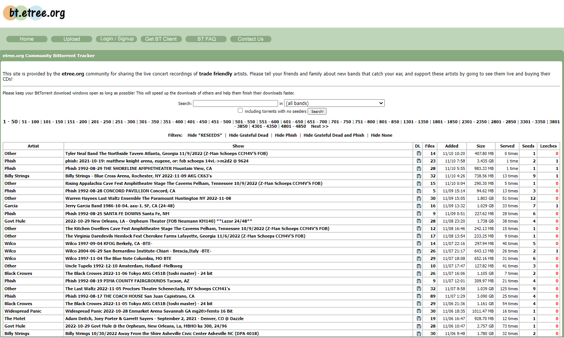This screenshot has height=338, width=564.
Task: Click size value '1011.47 MB'
Action: coord(483,311)
